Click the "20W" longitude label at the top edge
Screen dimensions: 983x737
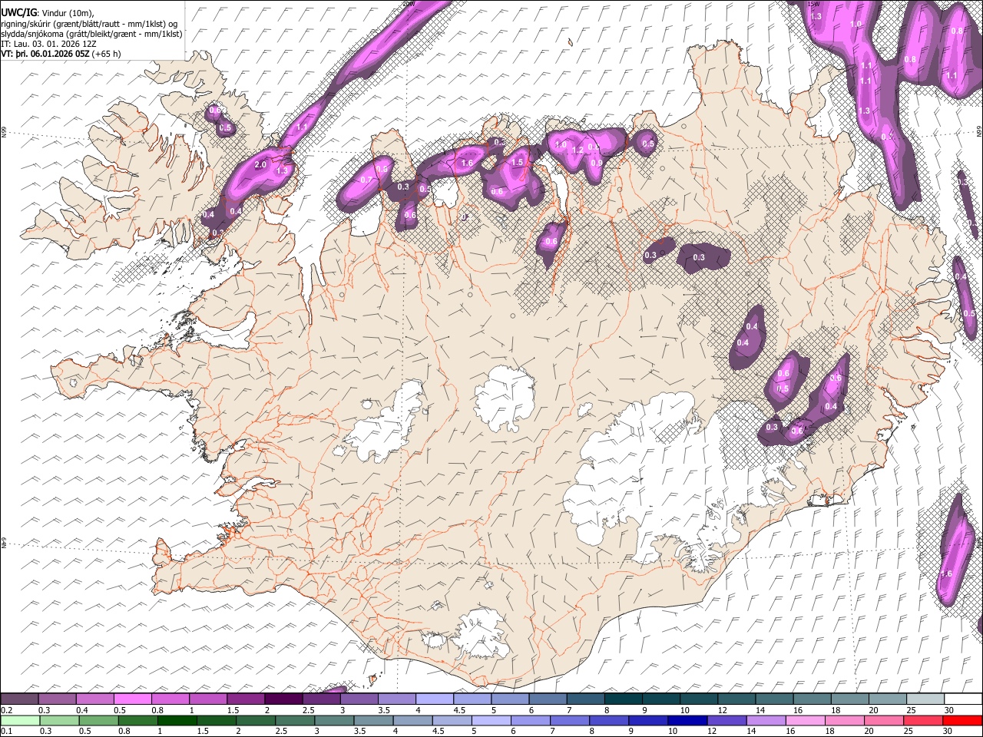[x=409, y=4]
